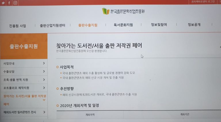Open the Twitter social icon

[x=3, y=3]
